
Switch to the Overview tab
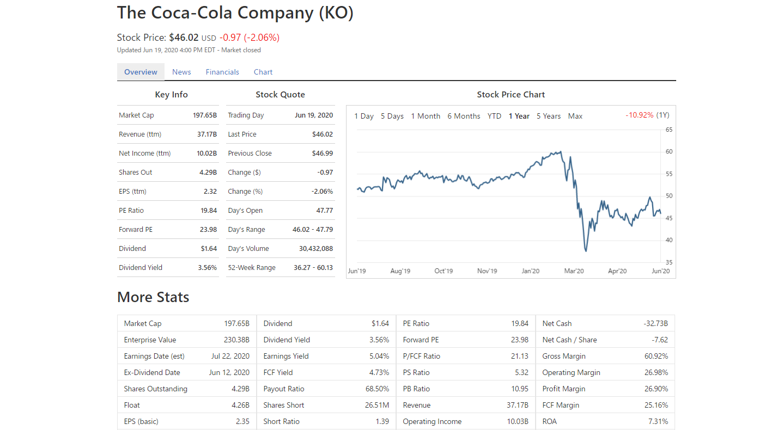[x=141, y=72]
